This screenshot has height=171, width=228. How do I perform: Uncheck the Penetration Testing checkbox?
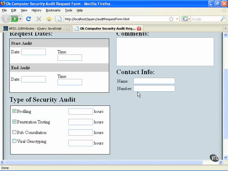[14, 122]
